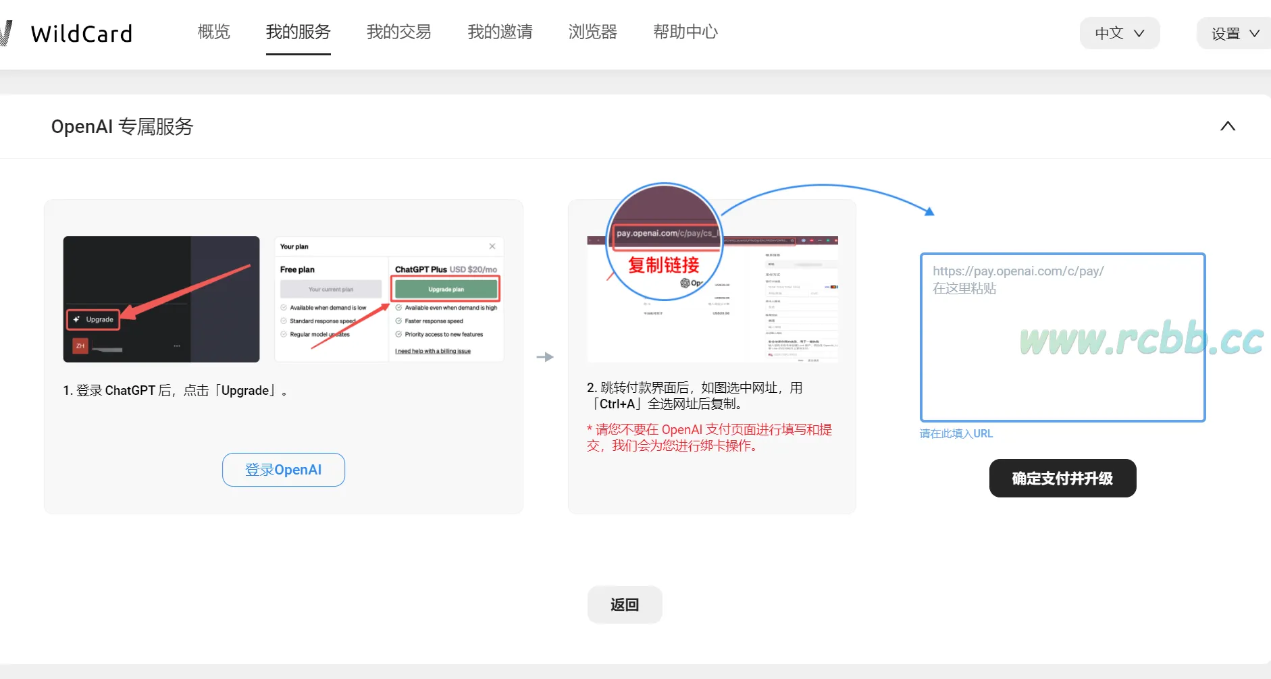
Task: Click the gray arrow between steps
Action: pos(545,357)
